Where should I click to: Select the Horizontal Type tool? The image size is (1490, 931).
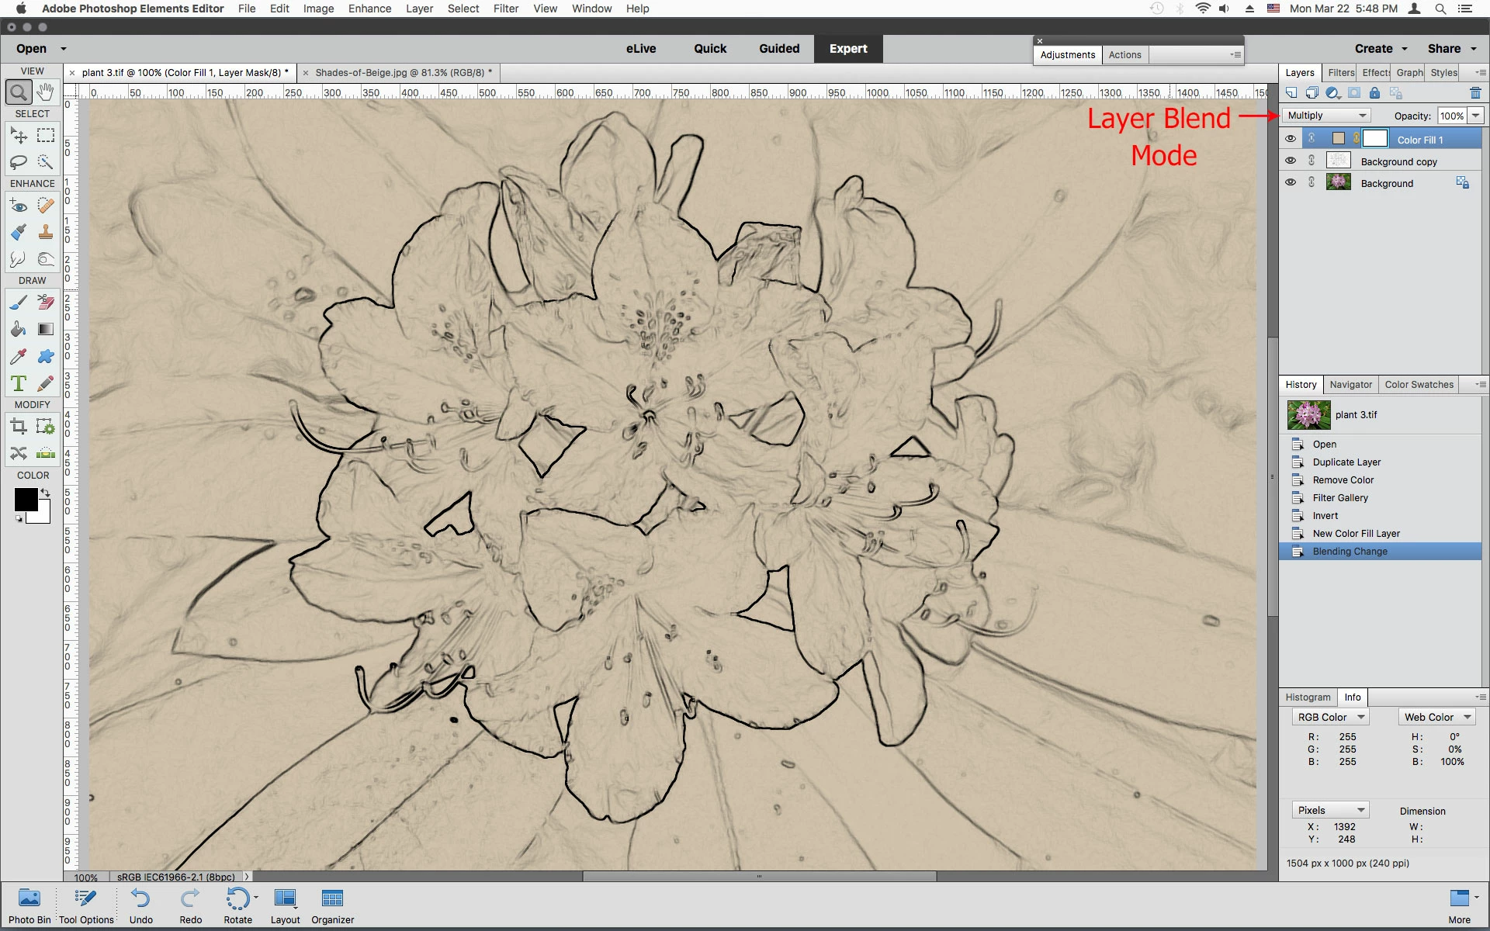pyautogui.click(x=19, y=383)
